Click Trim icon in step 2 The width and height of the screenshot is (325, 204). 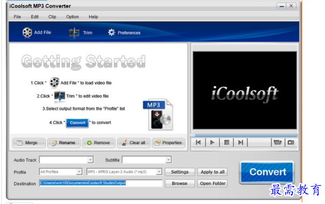[x=60, y=96]
